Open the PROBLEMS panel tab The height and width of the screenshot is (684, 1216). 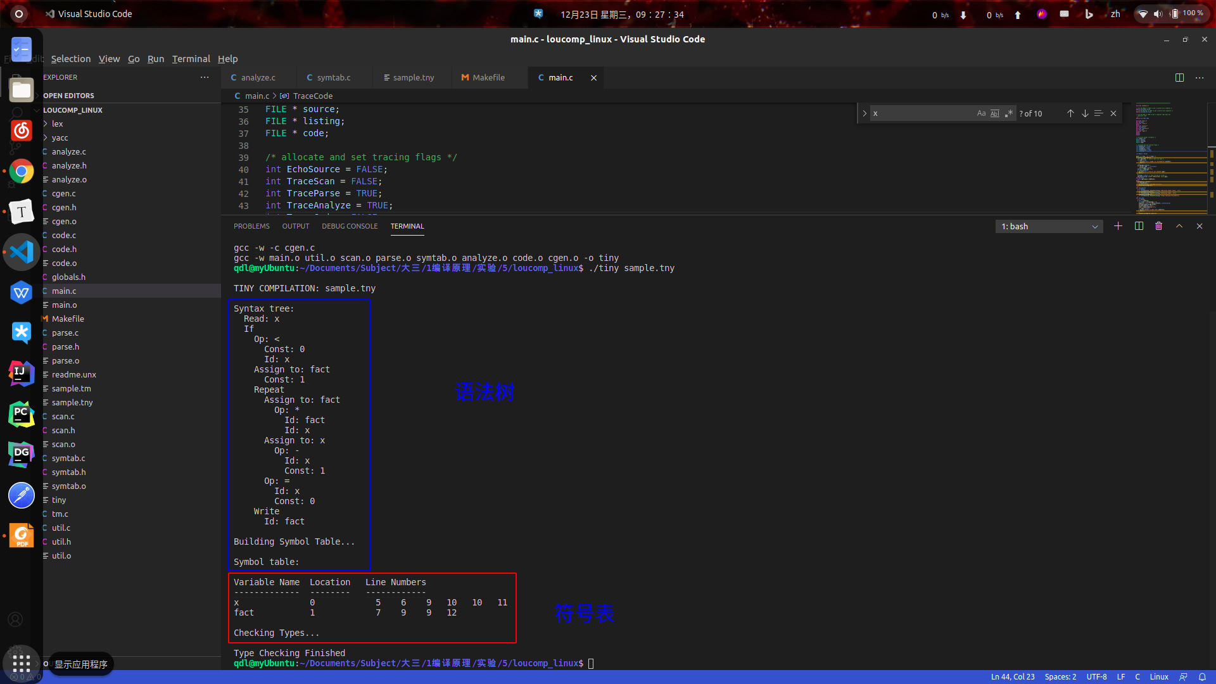(x=251, y=226)
